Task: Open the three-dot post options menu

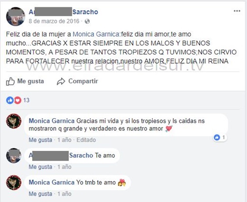Action: pyautogui.click(x=237, y=11)
